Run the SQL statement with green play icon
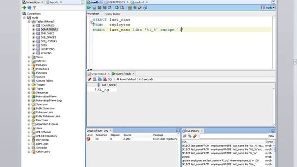This screenshot has width=297, height=167. click(89, 7)
